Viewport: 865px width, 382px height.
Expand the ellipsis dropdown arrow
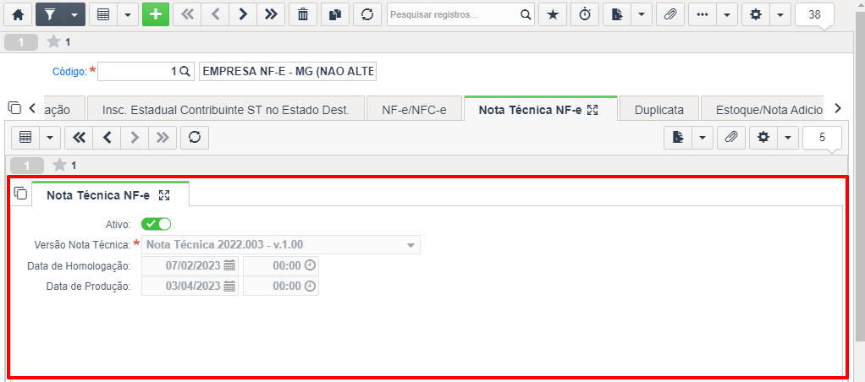(727, 15)
